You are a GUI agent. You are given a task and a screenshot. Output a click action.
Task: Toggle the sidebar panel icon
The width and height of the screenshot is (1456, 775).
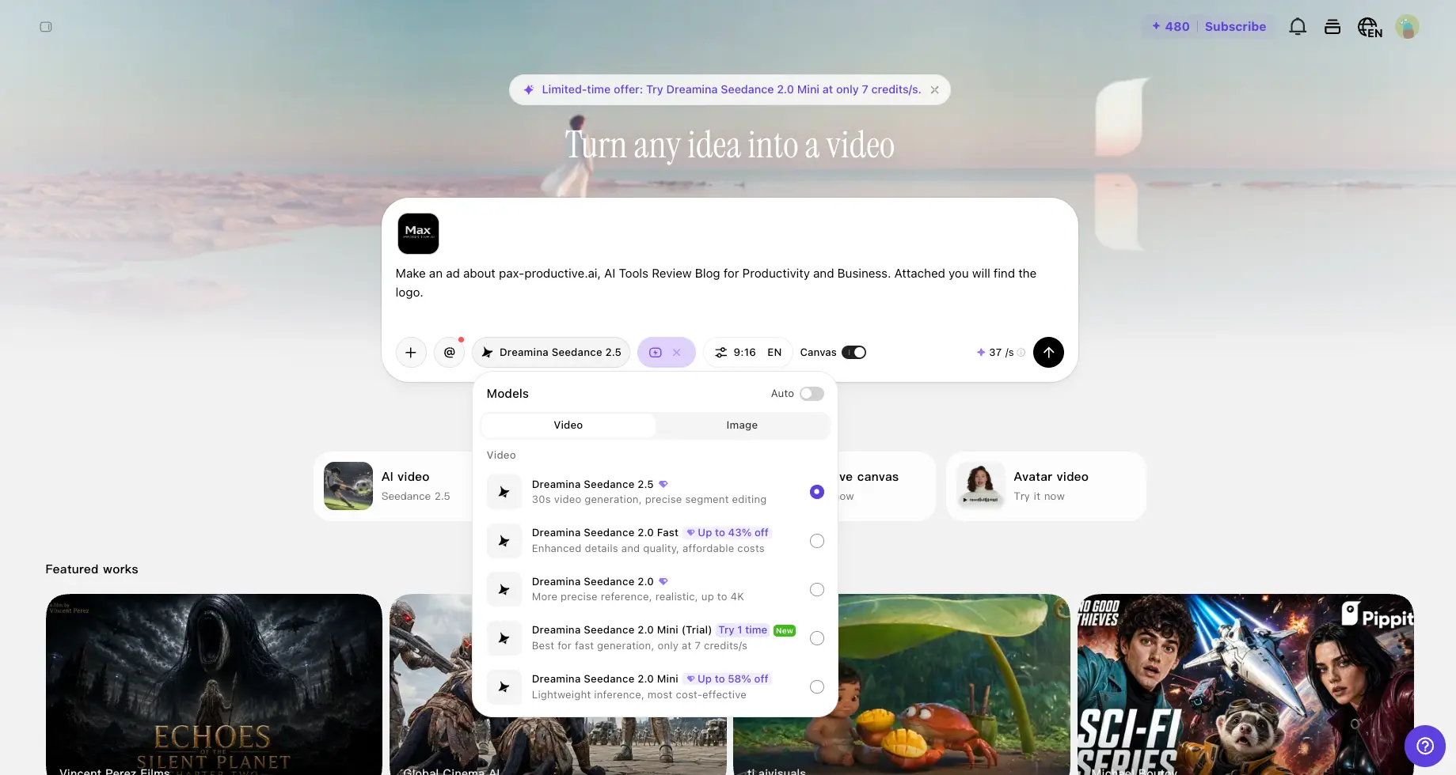coord(46,27)
